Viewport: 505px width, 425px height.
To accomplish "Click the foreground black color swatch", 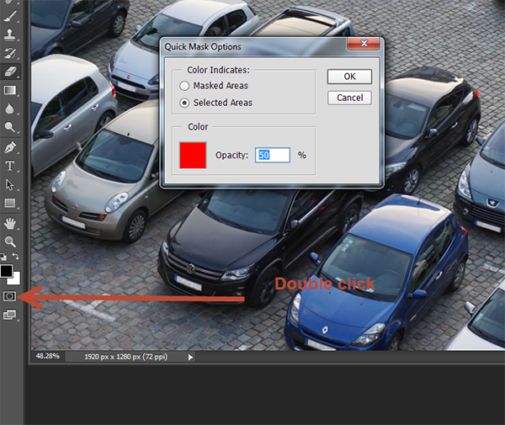I will [x=7, y=270].
